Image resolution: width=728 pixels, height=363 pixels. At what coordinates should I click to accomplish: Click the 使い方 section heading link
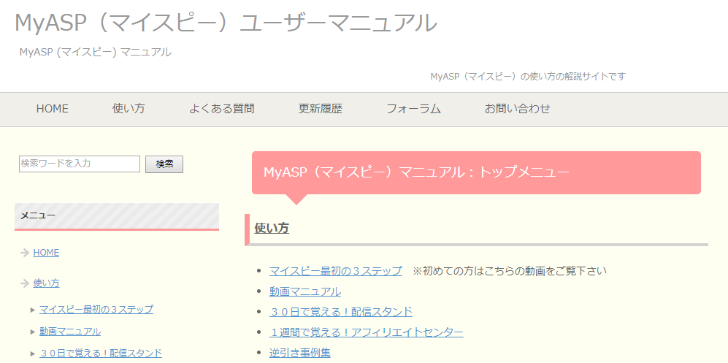(272, 229)
